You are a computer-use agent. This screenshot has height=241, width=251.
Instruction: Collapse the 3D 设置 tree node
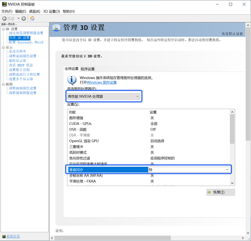point(3,29)
